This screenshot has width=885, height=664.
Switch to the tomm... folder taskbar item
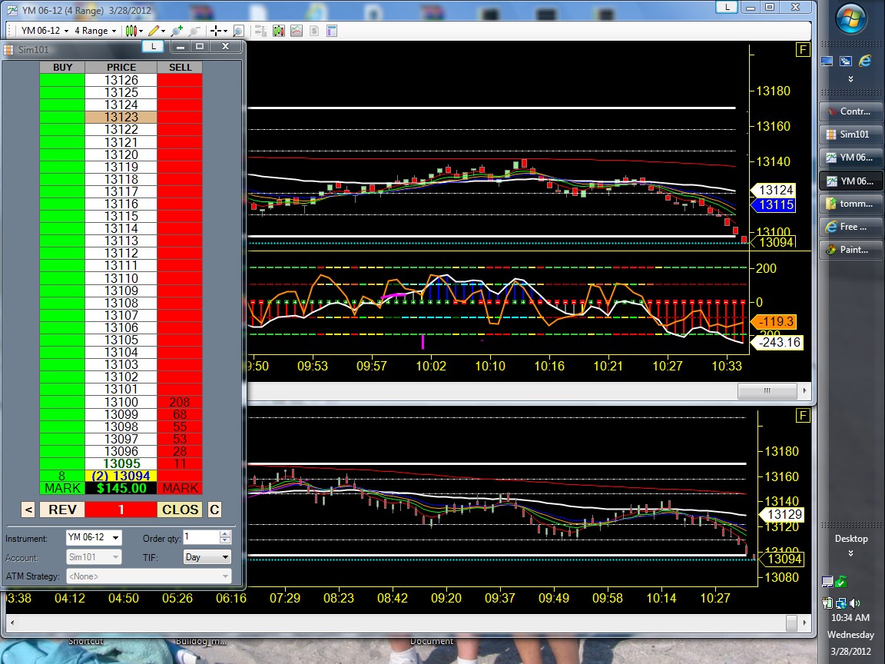pyautogui.click(x=850, y=204)
